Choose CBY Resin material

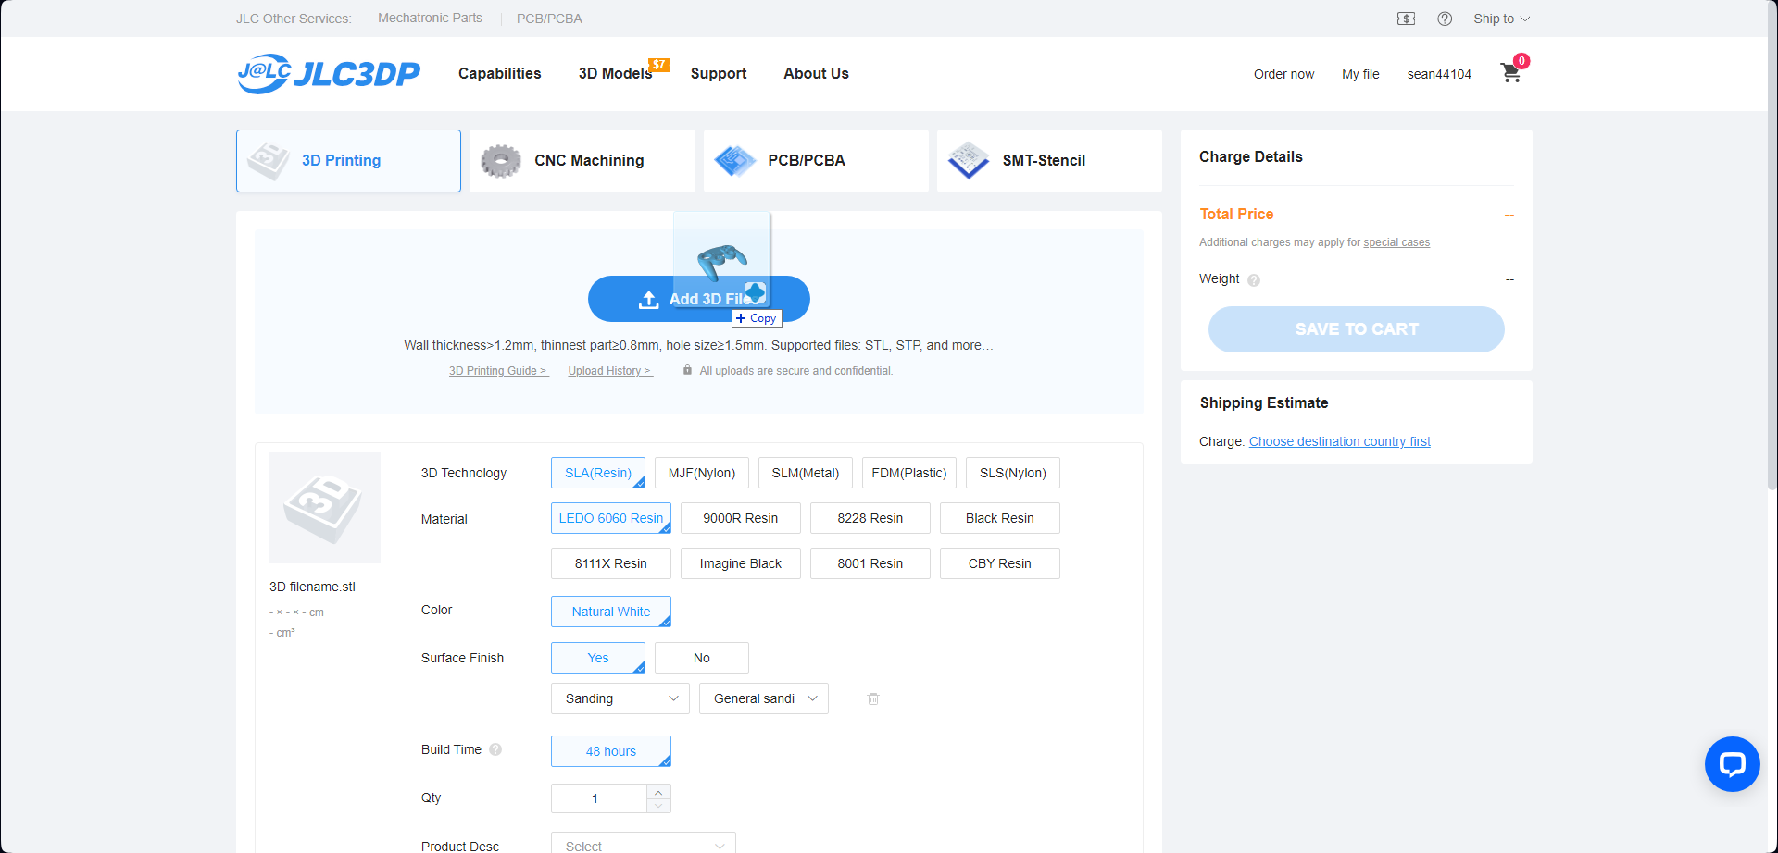coord(1000,563)
